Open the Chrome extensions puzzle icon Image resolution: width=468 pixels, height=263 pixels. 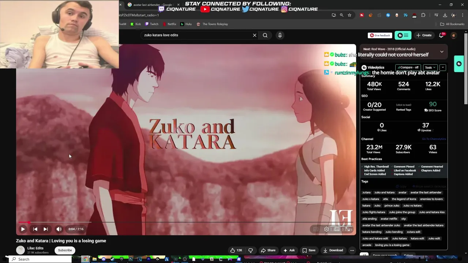[x=423, y=15]
